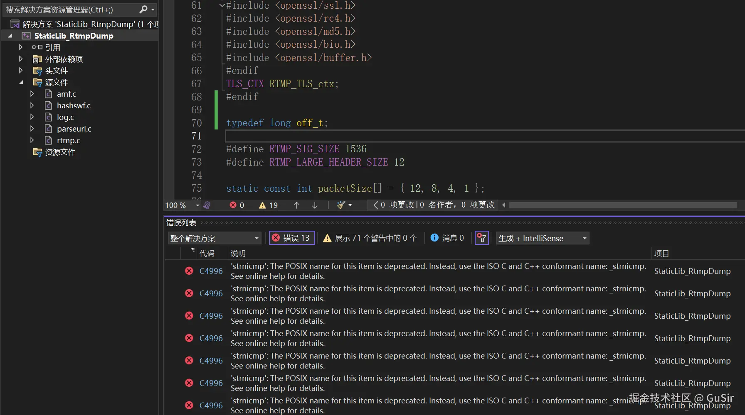Click the 源文件 folder icon
Viewport: 745px width, 415px height.
click(37, 82)
